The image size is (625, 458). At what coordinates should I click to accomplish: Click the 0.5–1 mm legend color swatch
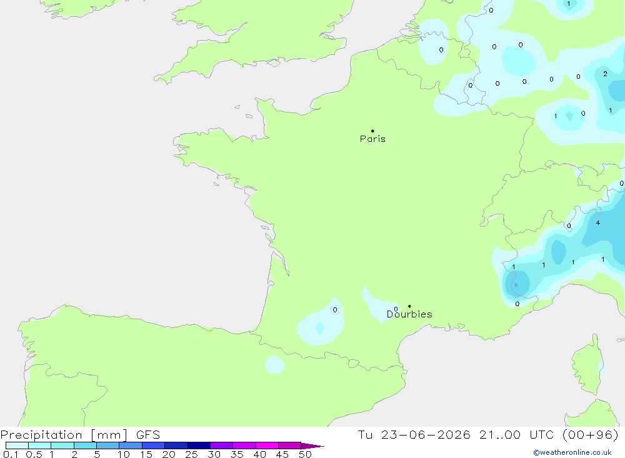tap(40, 446)
